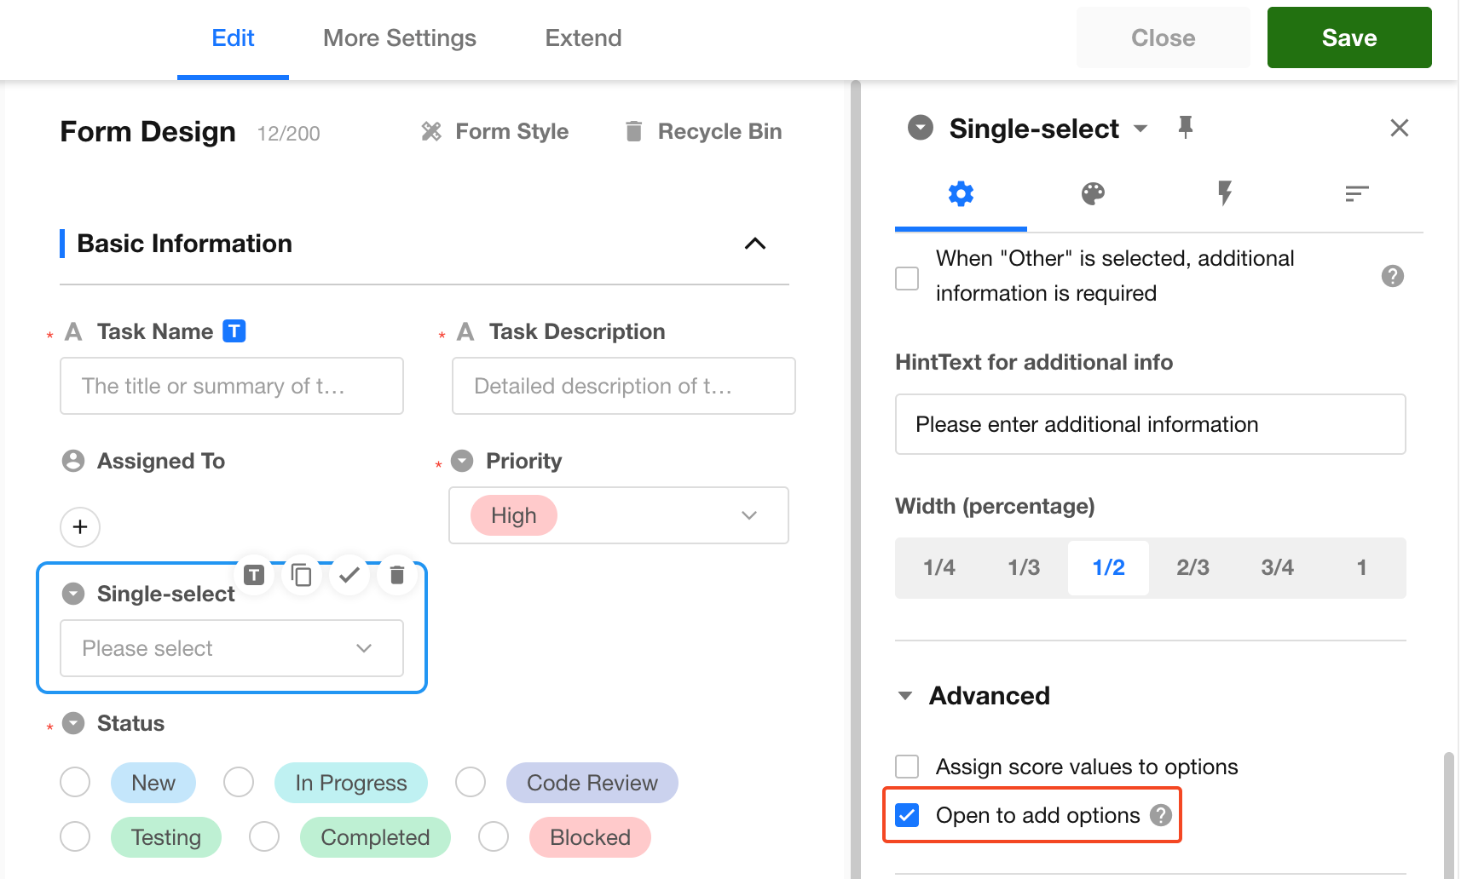
Task: Open the Priority dropdown showing High
Action: pos(619,515)
